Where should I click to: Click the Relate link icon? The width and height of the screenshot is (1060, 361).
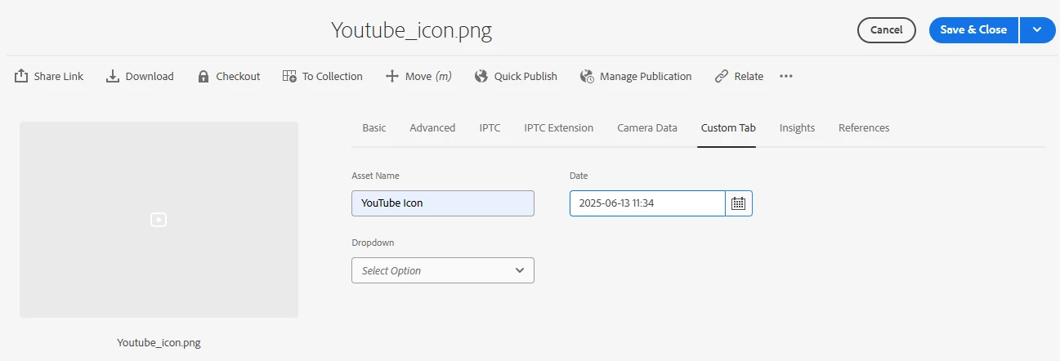point(721,76)
